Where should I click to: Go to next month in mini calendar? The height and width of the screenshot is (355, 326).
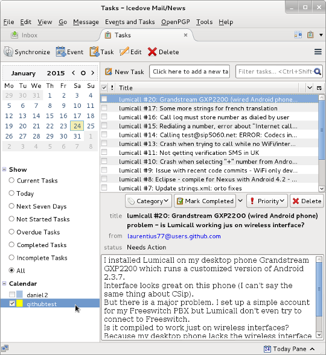click(92, 73)
